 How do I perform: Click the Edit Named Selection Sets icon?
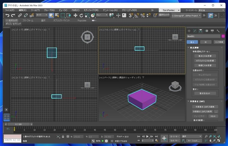(155, 15)
